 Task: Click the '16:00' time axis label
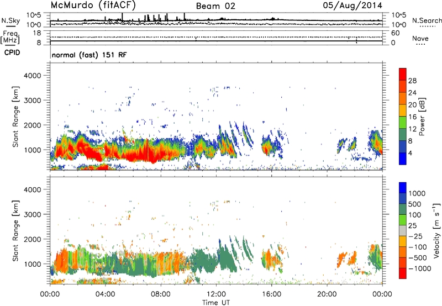pos(271,294)
